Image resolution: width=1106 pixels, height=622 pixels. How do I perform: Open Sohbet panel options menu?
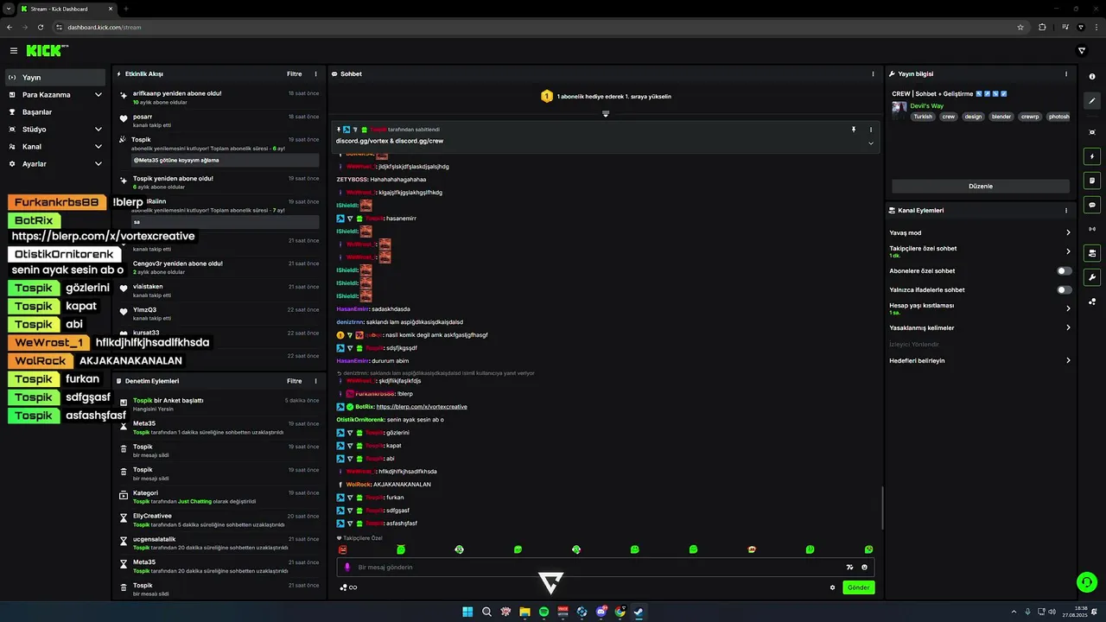874,74
